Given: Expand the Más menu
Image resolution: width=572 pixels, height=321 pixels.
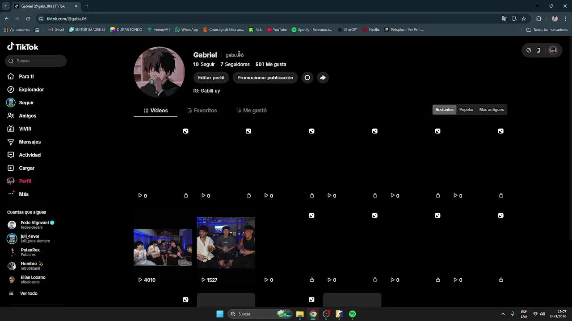Looking at the screenshot, I should [x=18, y=194].
